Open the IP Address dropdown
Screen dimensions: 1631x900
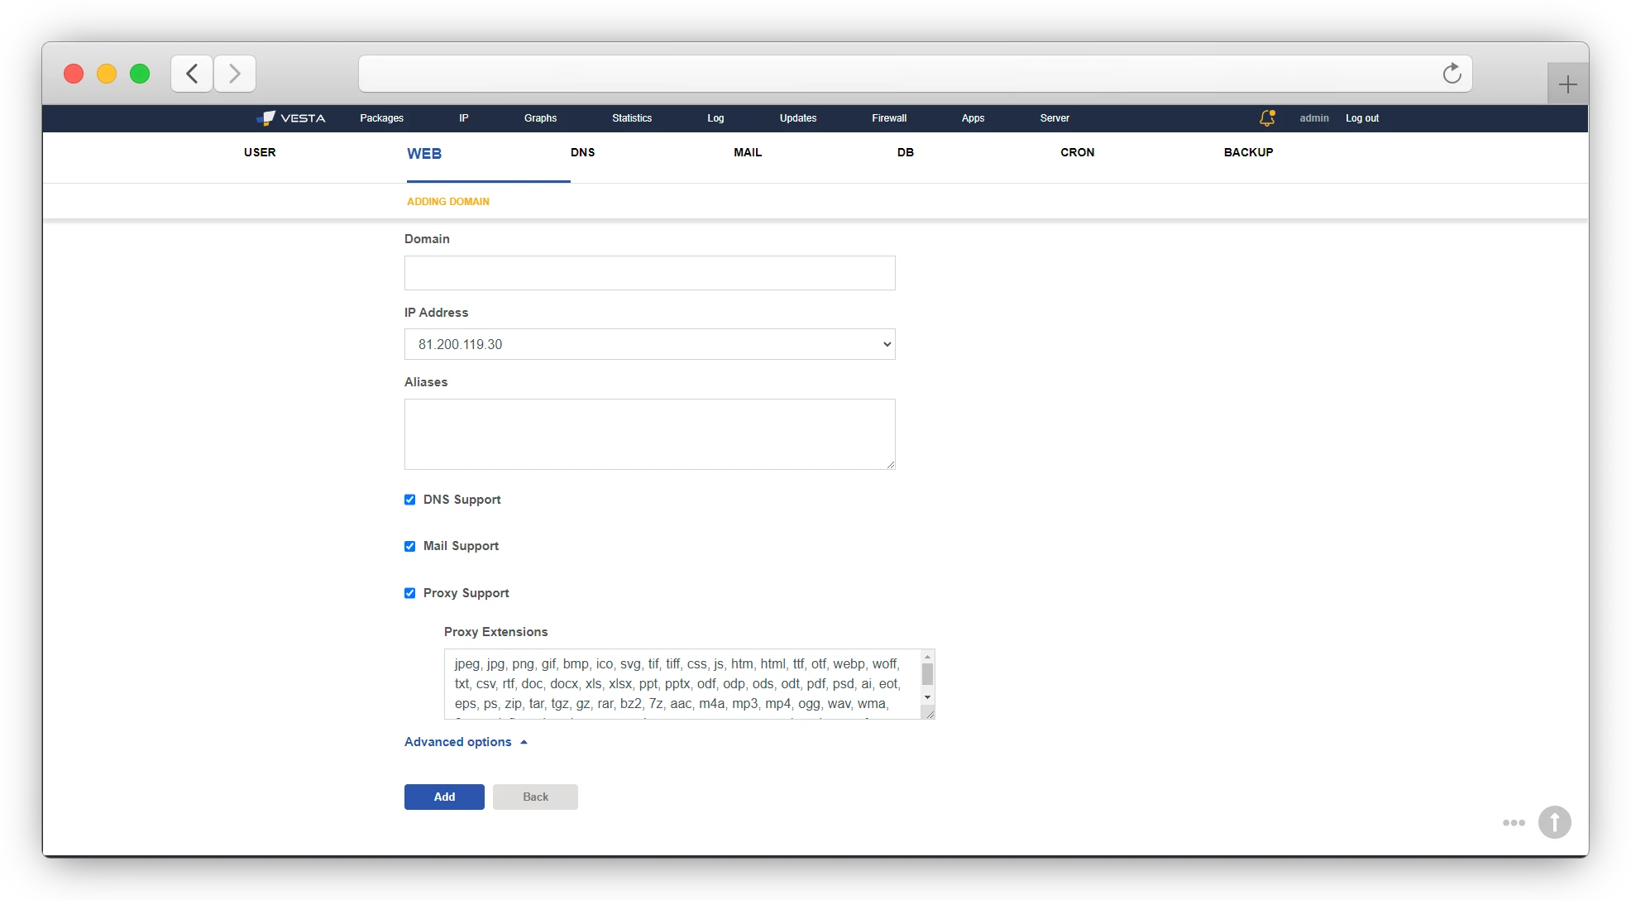tap(885, 344)
